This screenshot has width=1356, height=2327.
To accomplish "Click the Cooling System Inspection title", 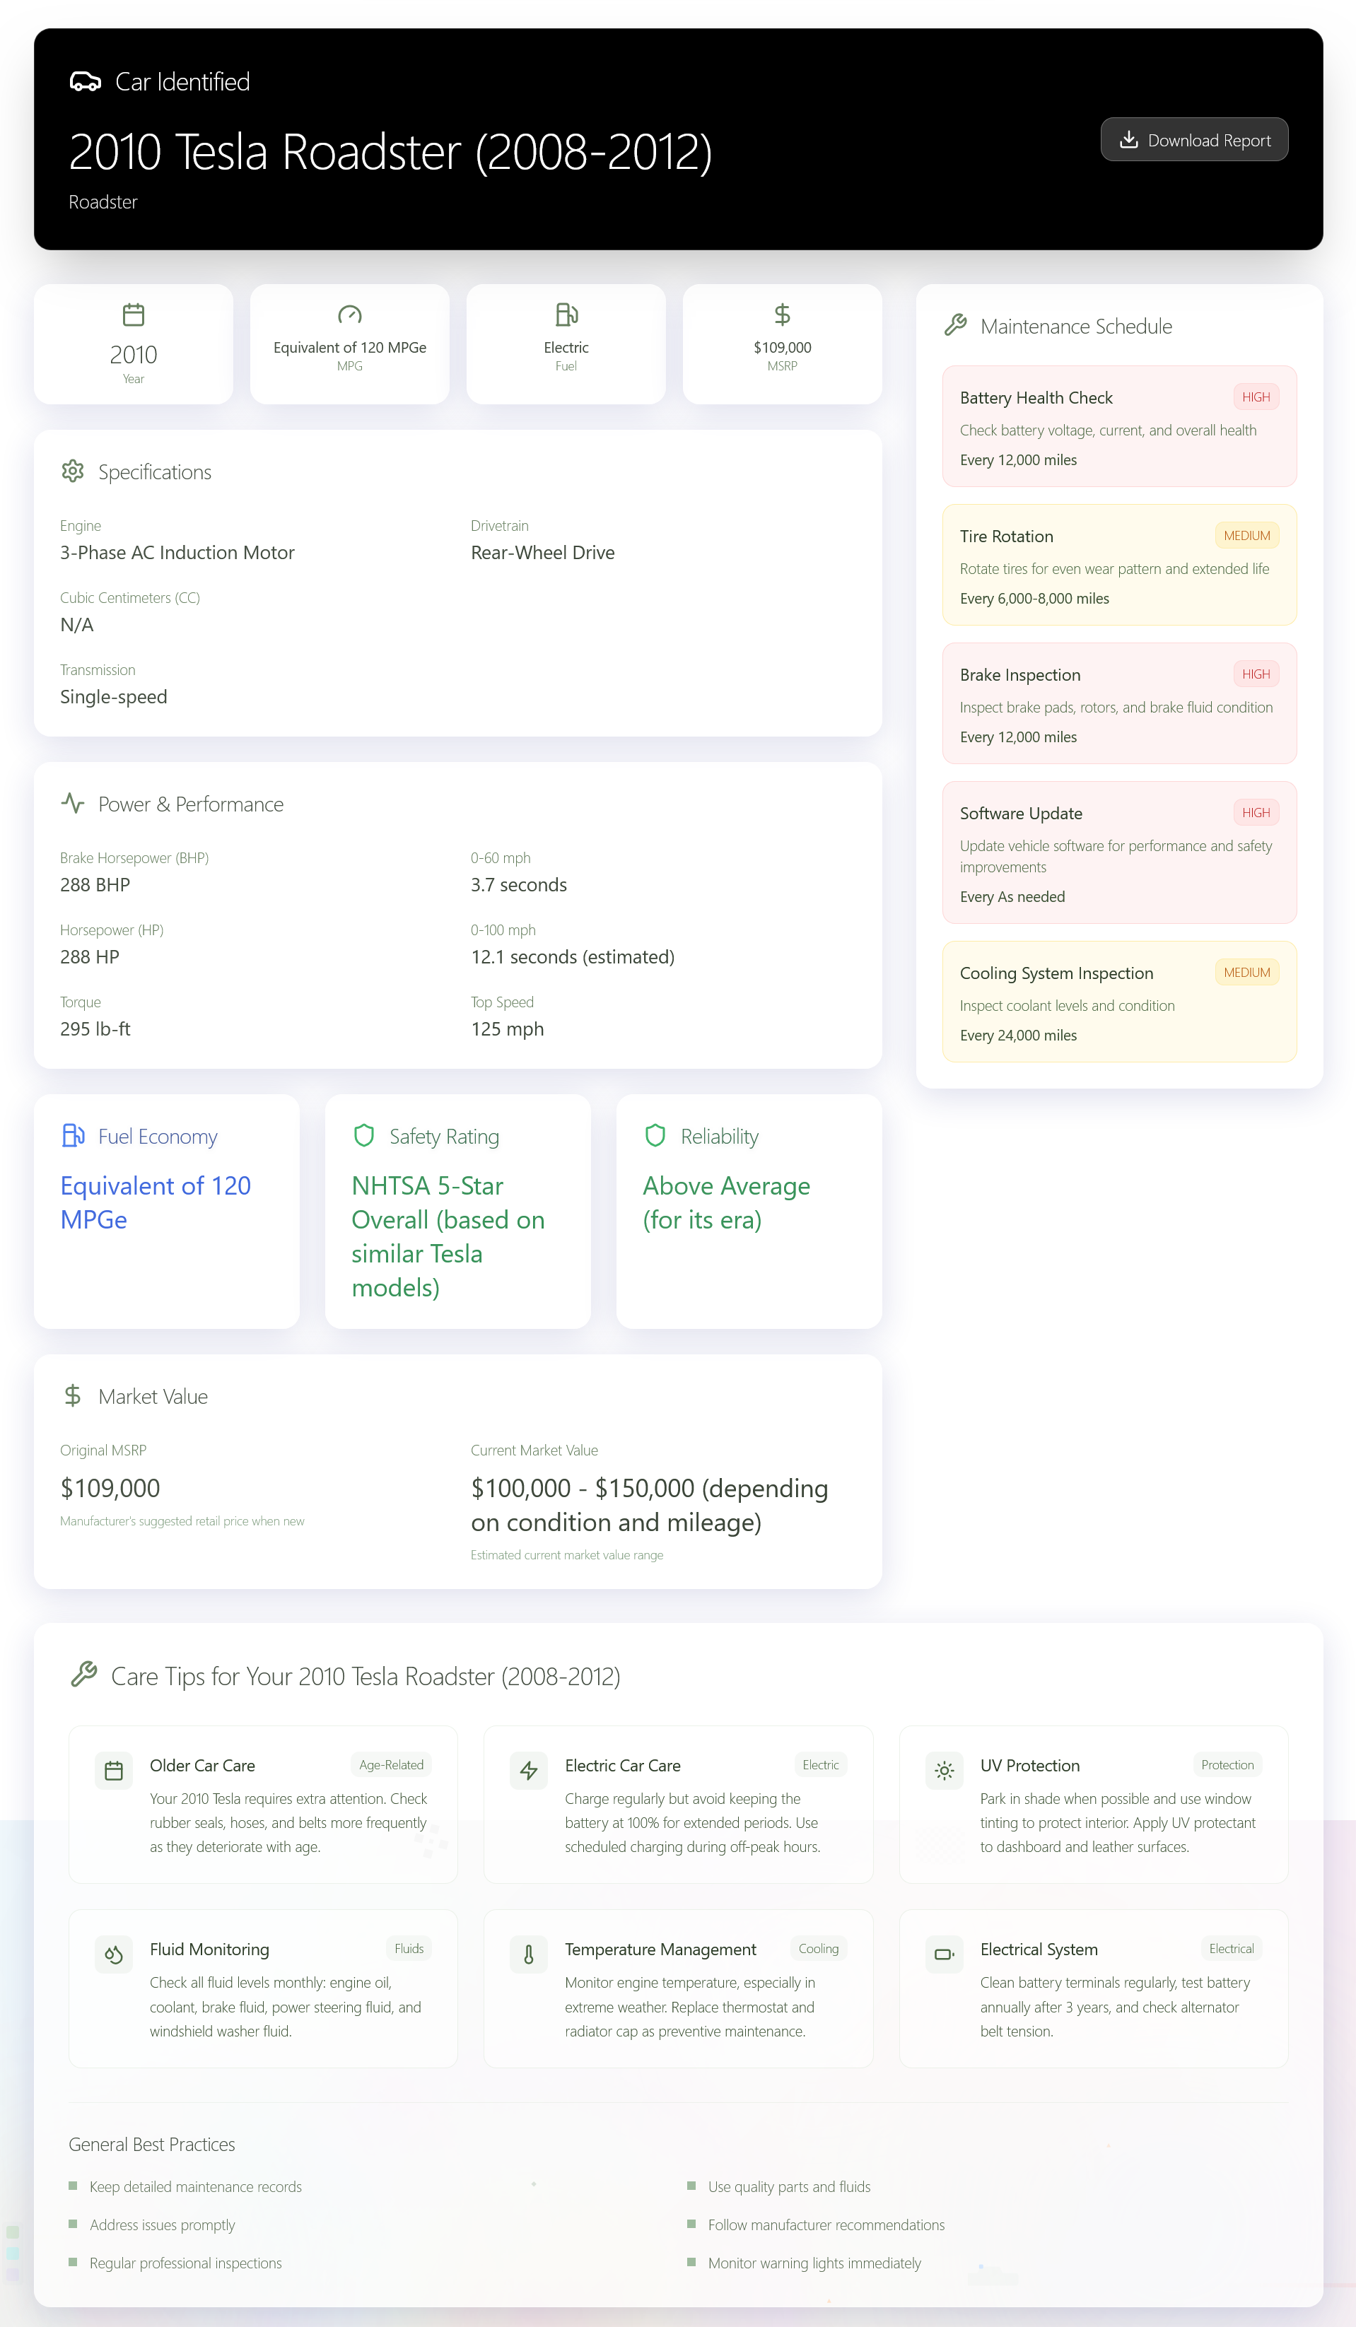I will point(1056,973).
